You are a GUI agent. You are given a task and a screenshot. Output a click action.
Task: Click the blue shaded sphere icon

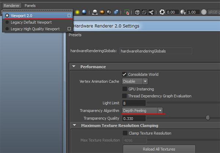[85, 13]
